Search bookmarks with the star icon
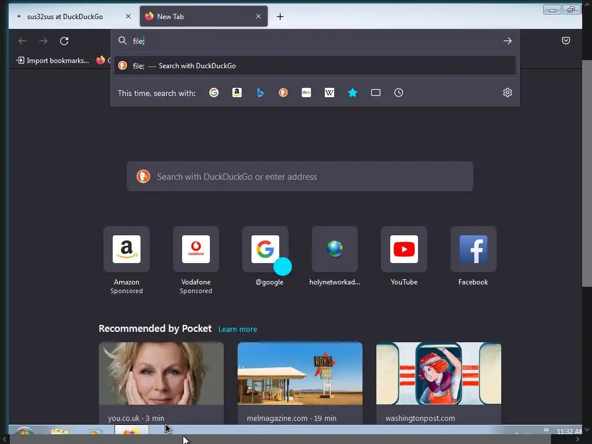 click(353, 92)
